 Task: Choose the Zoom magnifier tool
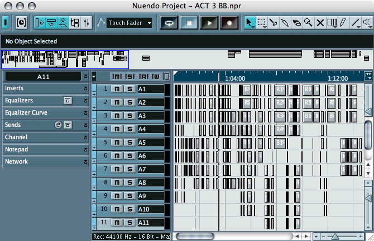click(x=308, y=23)
